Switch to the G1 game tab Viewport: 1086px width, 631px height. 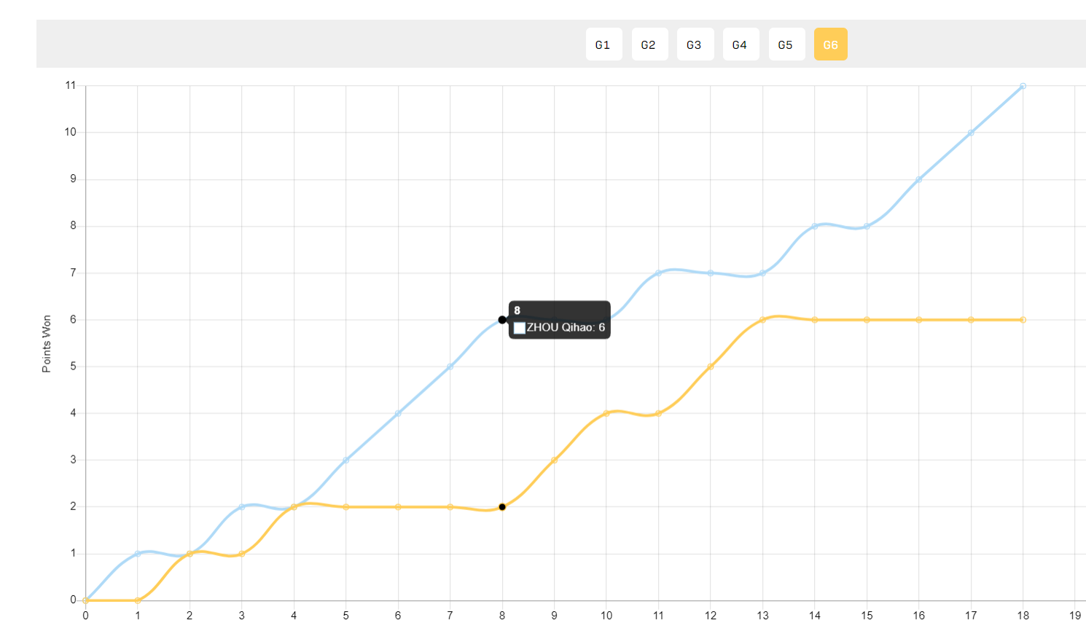click(x=603, y=44)
